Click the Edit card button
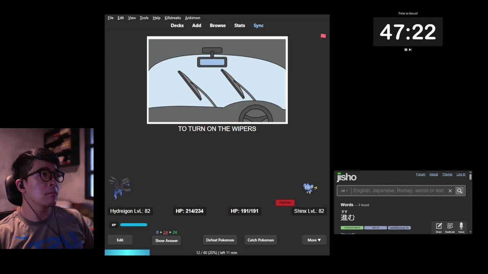The height and width of the screenshot is (274, 488). pos(120,240)
